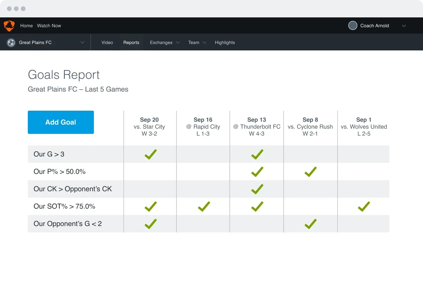Go to Watch Now link
The image size is (423, 288).
coord(49,26)
